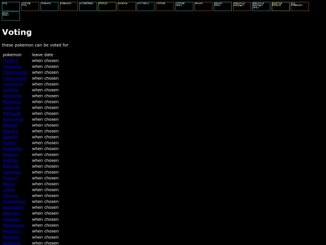
Task: Open the Nidoqueen link
Action: pos(13,225)
